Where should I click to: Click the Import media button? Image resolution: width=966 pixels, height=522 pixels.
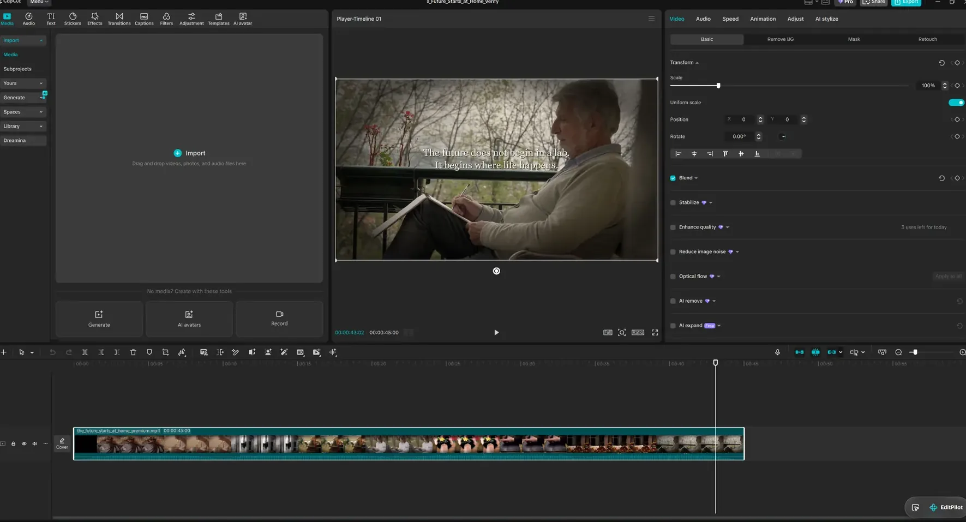pos(189,153)
